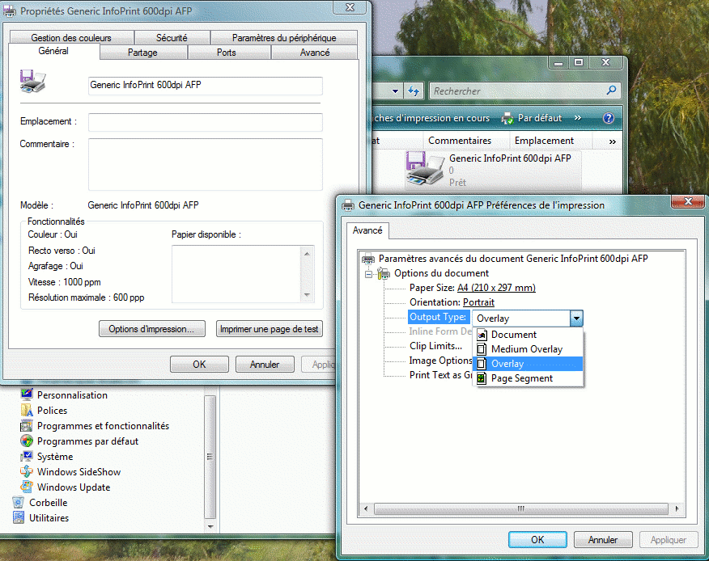
Task: Change the Orientation Portrait value
Action: tap(478, 302)
